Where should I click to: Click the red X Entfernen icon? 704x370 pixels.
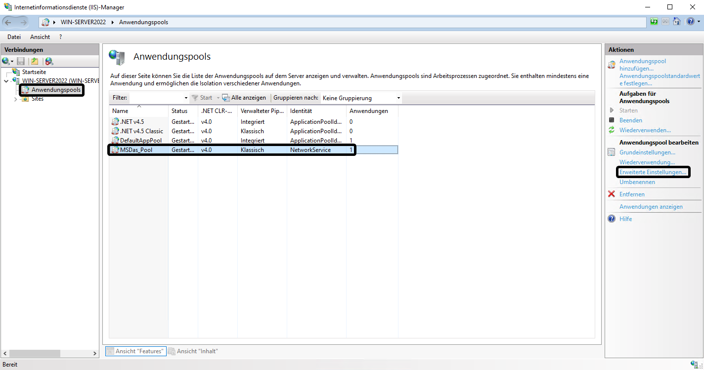[612, 194]
